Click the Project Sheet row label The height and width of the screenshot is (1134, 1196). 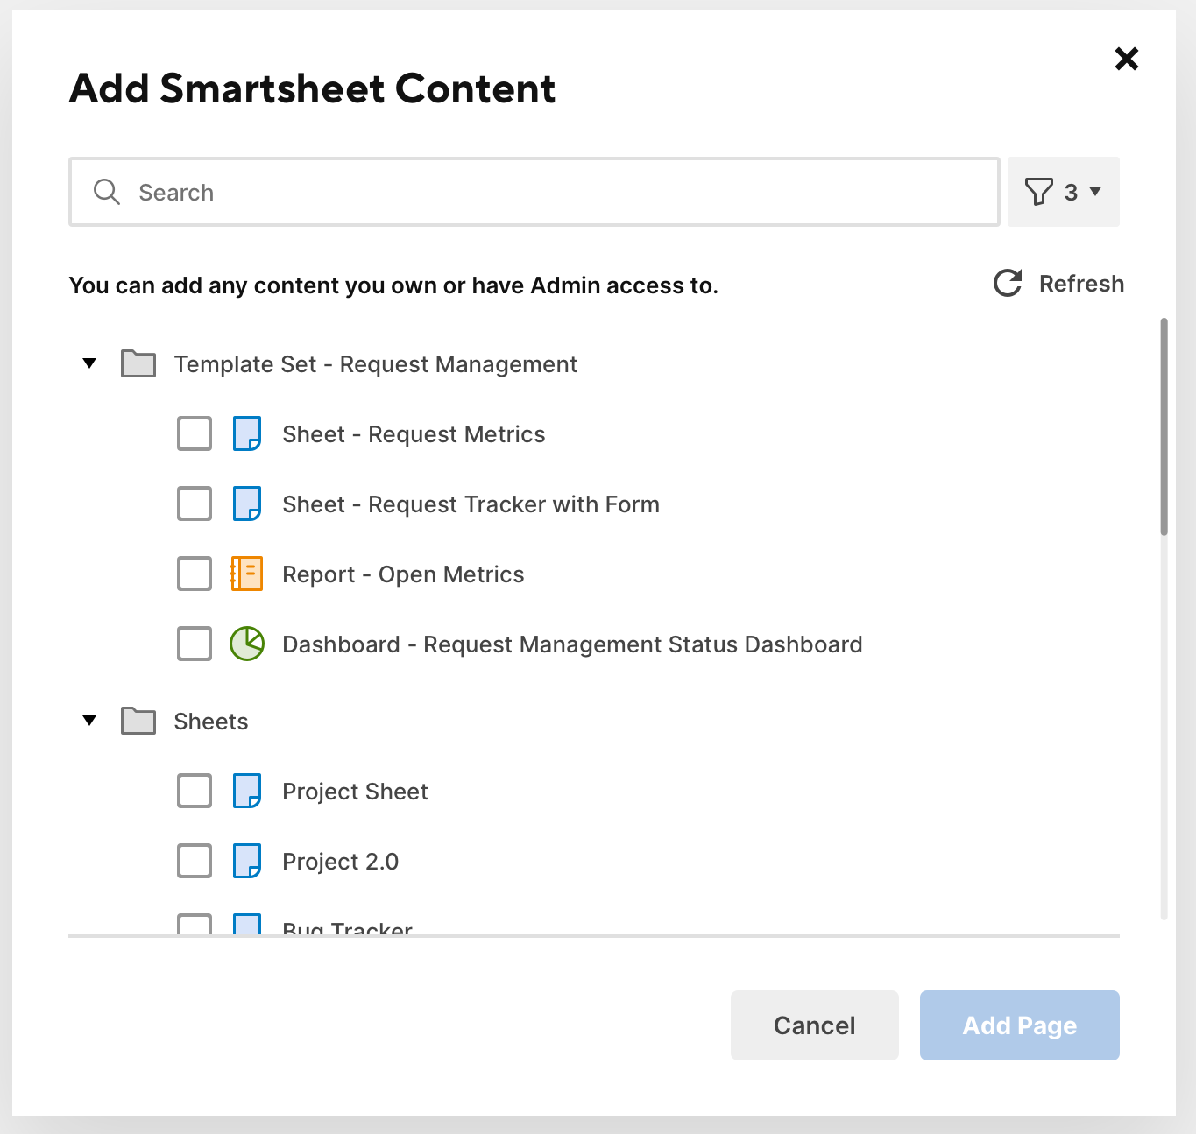[x=355, y=792]
